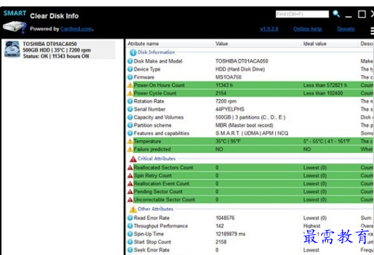Click info icon next to Firmware

click(130, 77)
